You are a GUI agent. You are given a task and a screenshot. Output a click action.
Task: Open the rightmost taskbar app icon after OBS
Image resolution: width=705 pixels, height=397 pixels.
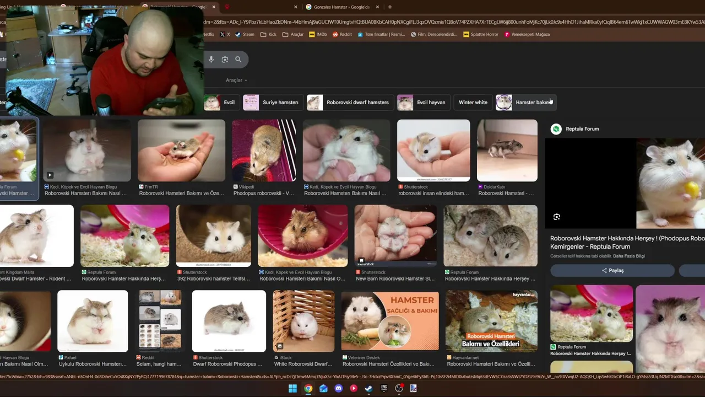click(x=413, y=388)
